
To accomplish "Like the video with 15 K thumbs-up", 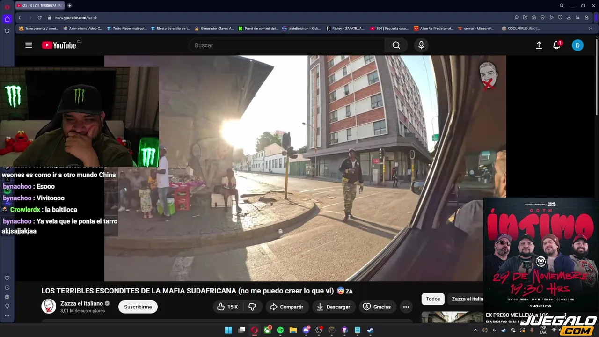I will 228,307.
